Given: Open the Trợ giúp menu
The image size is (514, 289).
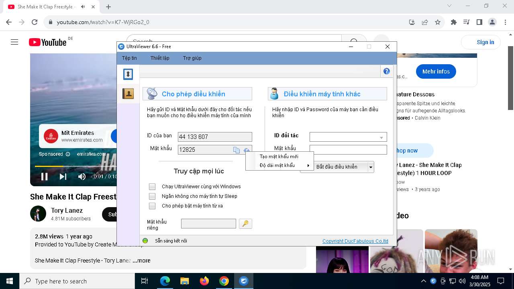Looking at the screenshot, I should click(192, 58).
